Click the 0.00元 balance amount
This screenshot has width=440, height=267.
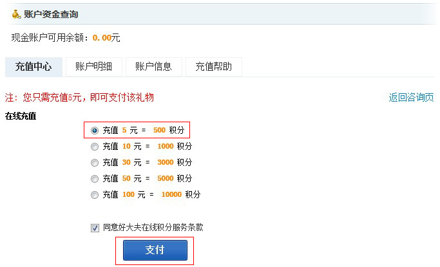(x=106, y=37)
